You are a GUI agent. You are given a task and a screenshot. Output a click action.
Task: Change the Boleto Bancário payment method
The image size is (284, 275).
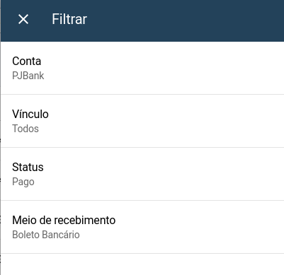pos(46,235)
